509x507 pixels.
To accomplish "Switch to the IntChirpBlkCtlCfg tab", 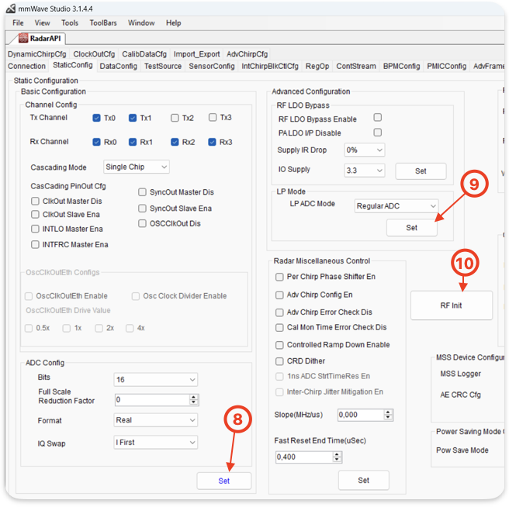I will pyautogui.click(x=270, y=66).
